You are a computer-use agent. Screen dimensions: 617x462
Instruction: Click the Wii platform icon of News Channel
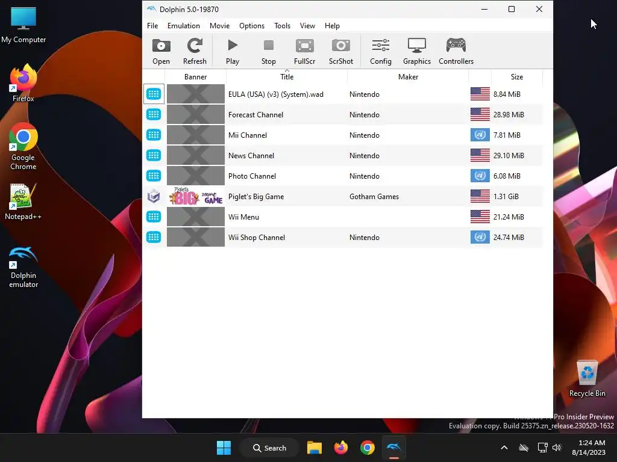154,155
